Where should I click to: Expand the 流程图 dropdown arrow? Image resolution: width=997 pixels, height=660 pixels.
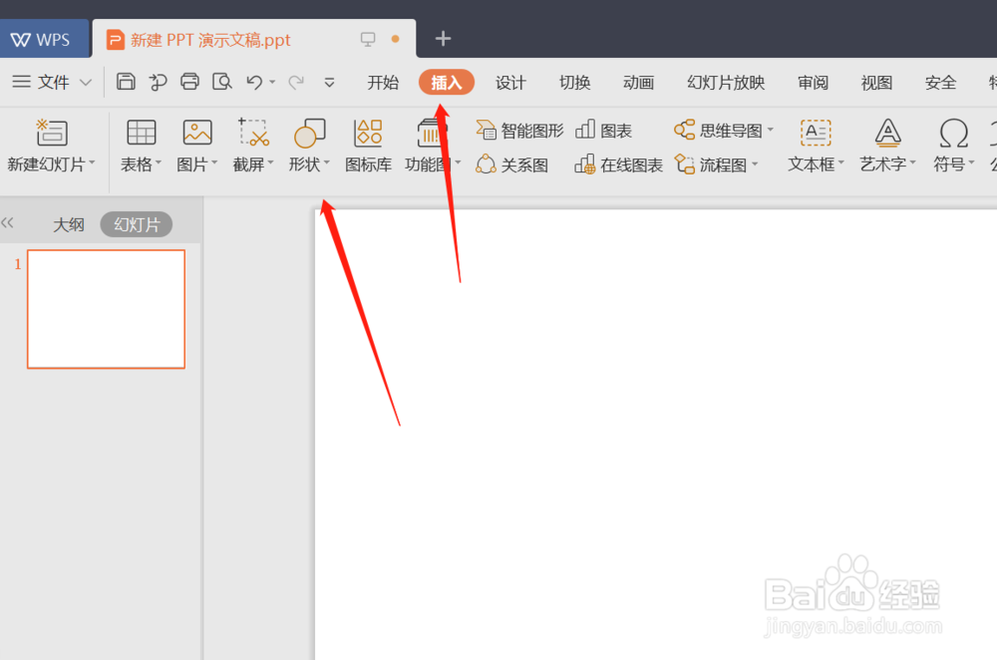pyautogui.click(x=756, y=164)
